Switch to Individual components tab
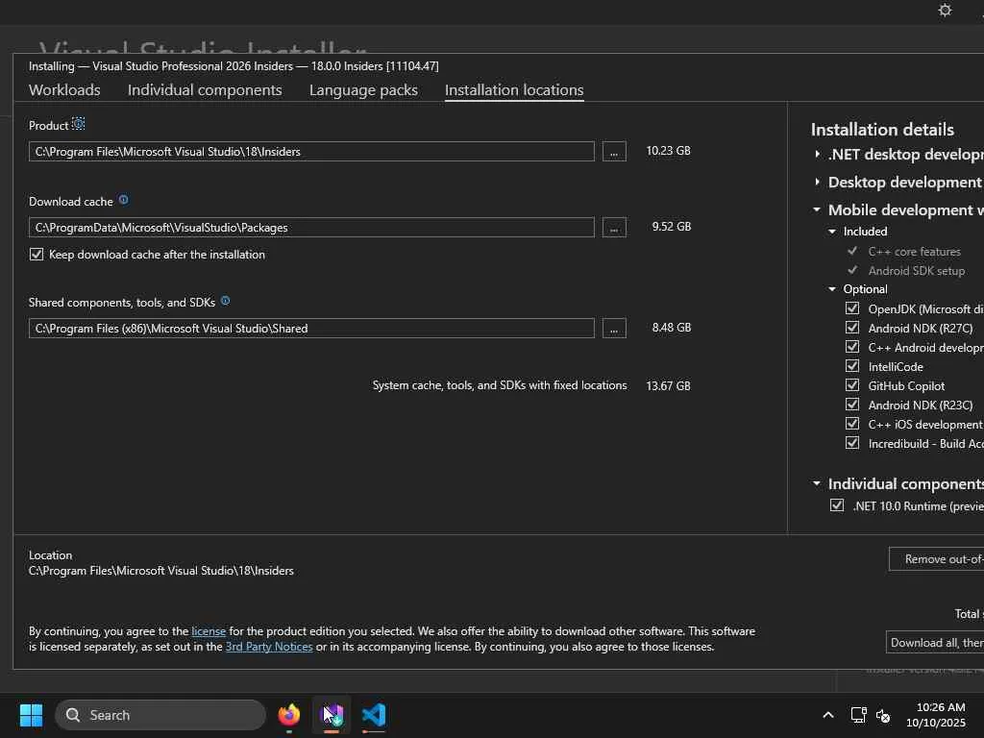984x738 pixels. [x=205, y=89]
